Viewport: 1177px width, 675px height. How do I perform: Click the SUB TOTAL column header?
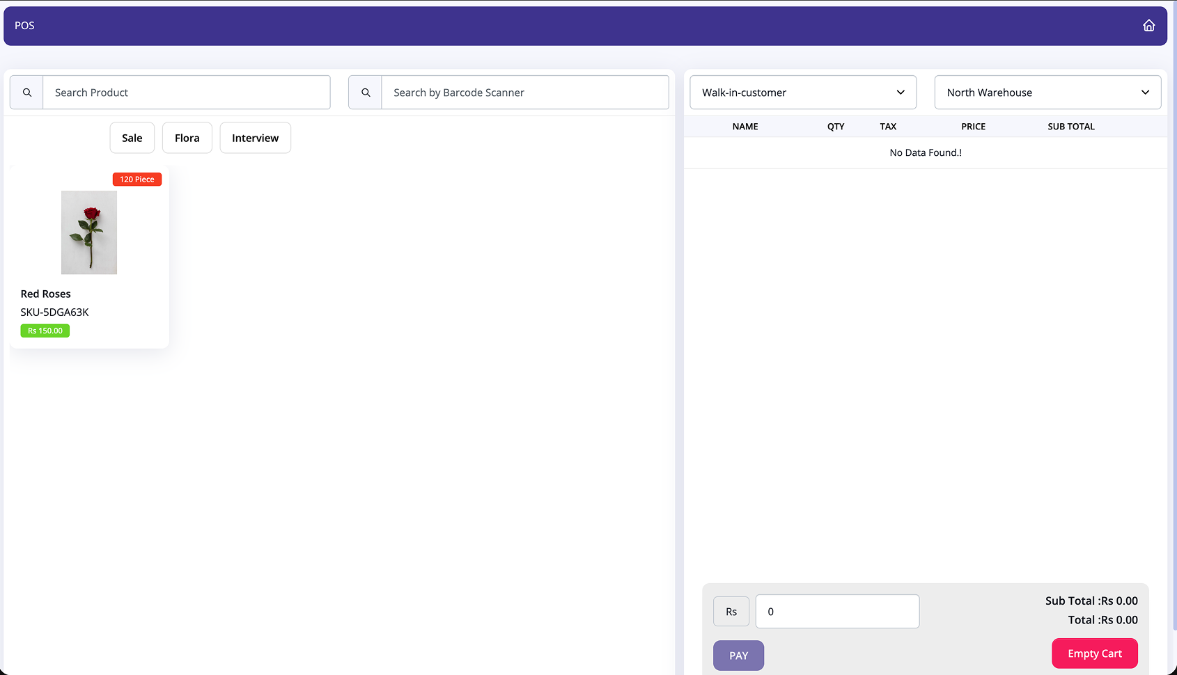(x=1070, y=127)
